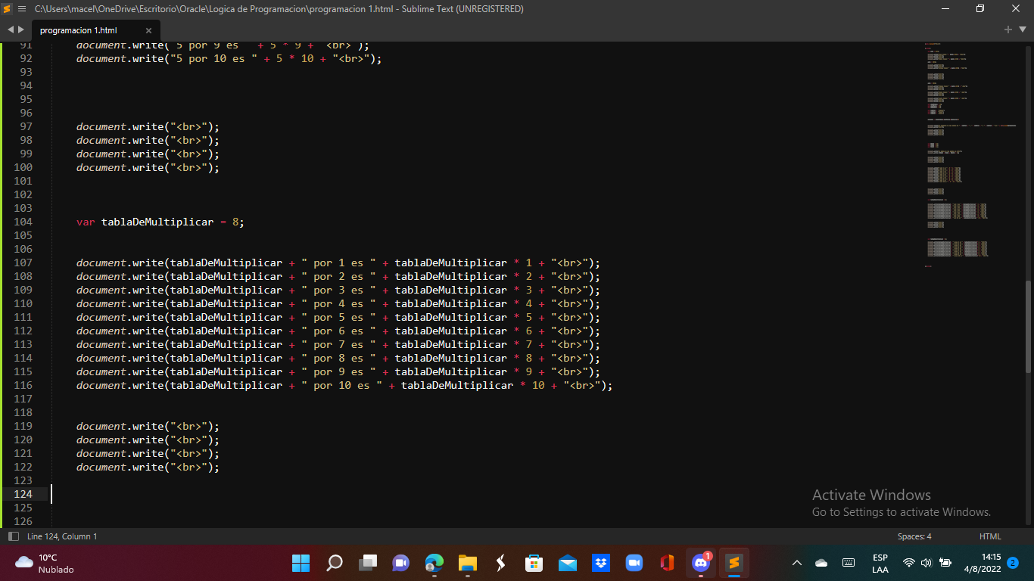Image resolution: width=1034 pixels, height=581 pixels.
Task: Open the black S-shaped taskbar app
Action: point(500,563)
